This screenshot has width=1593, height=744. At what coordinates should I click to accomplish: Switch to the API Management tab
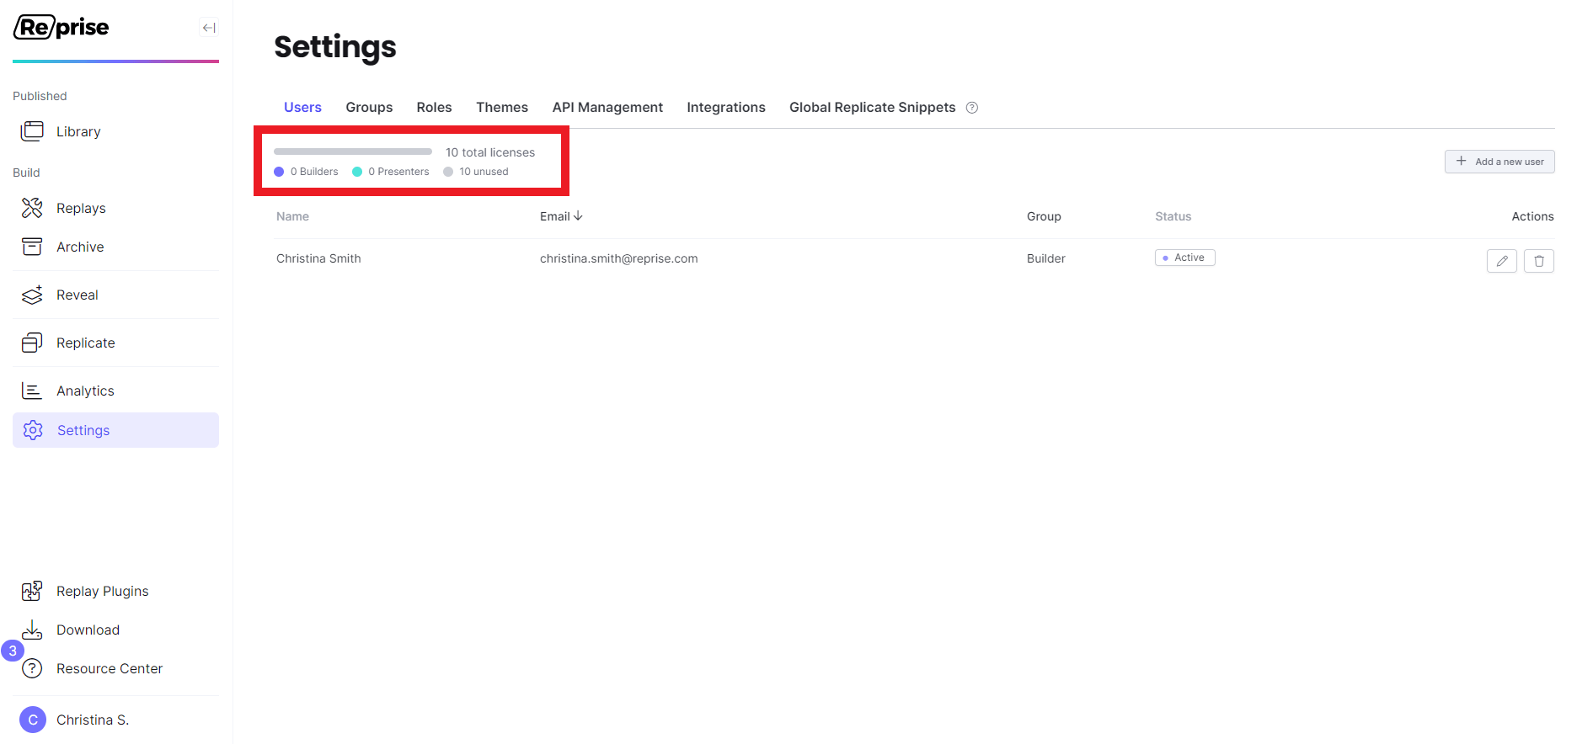point(607,108)
